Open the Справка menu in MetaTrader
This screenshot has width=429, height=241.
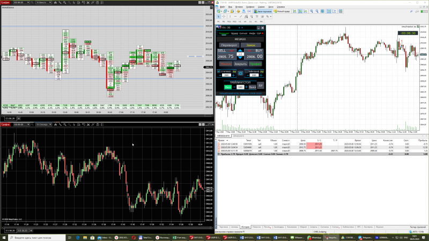280,7
